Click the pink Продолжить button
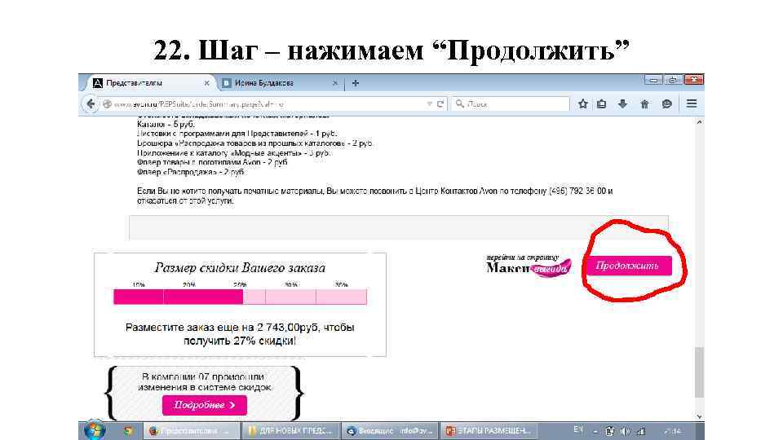 pos(629,266)
